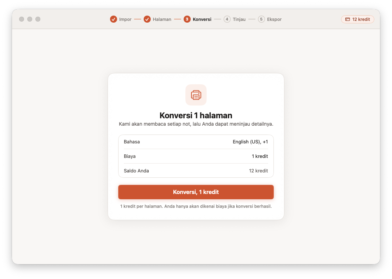Click the footnote about 1 kredit per halaman
392x279 pixels.
196,206
